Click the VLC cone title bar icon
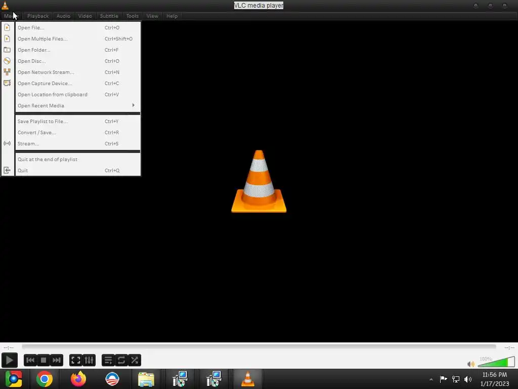Image resolution: width=518 pixels, height=389 pixels. pos(5,5)
